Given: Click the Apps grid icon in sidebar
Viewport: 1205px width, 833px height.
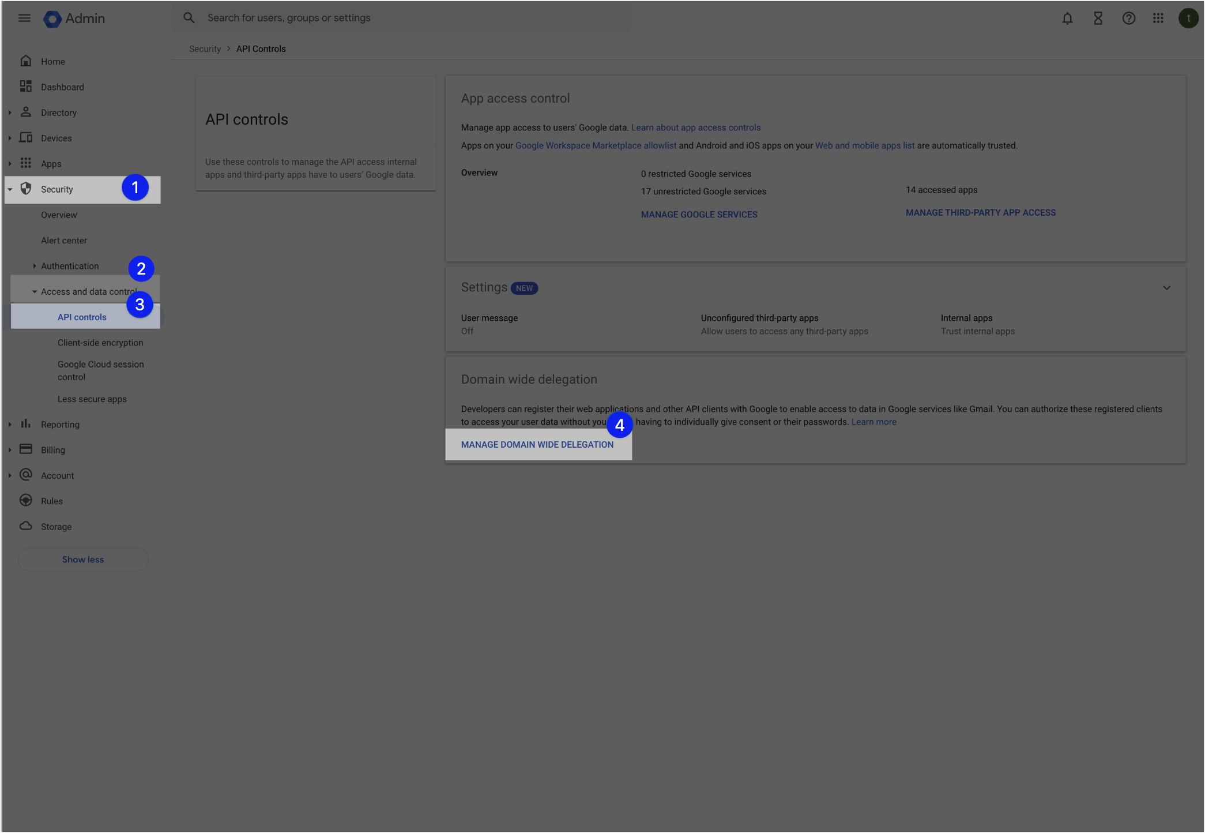Looking at the screenshot, I should [x=26, y=163].
